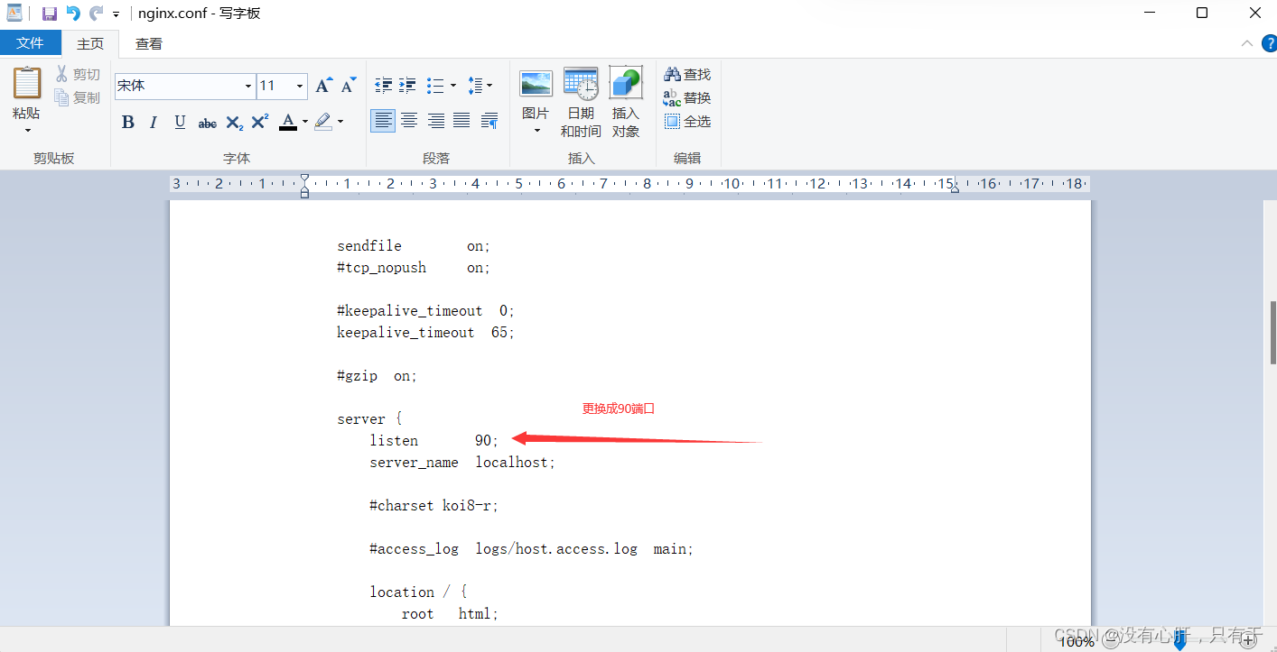This screenshot has height=652, width=1277.
Task: Open the list style dropdown arrow
Action: pyautogui.click(x=453, y=86)
